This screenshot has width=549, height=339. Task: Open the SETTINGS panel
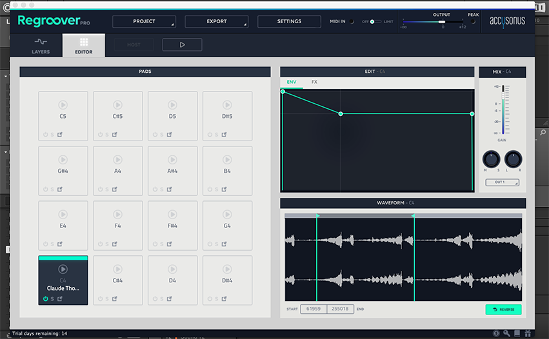pyautogui.click(x=289, y=21)
